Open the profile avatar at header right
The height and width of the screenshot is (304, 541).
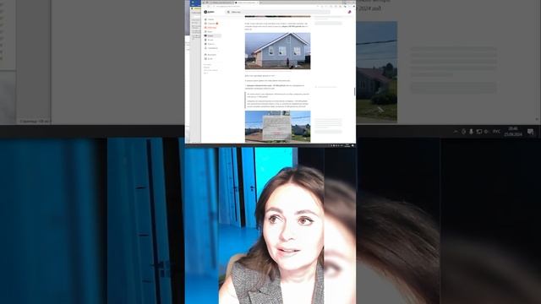(349, 12)
